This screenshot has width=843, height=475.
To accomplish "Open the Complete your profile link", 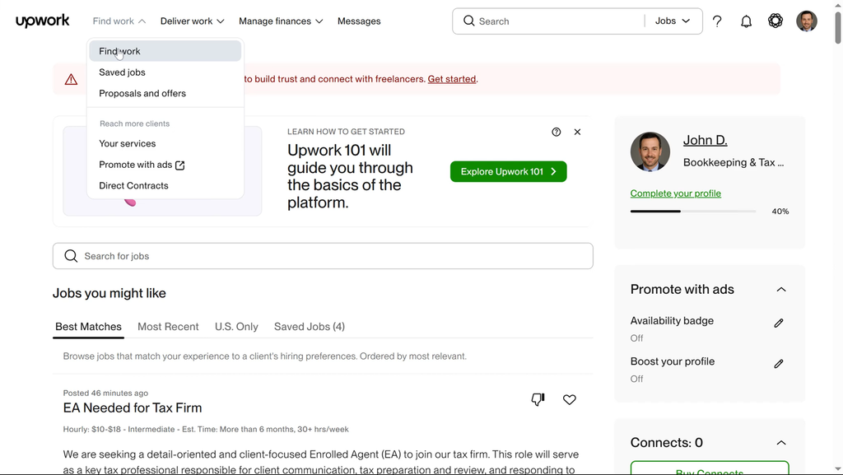I will pyautogui.click(x=675, y=193).
